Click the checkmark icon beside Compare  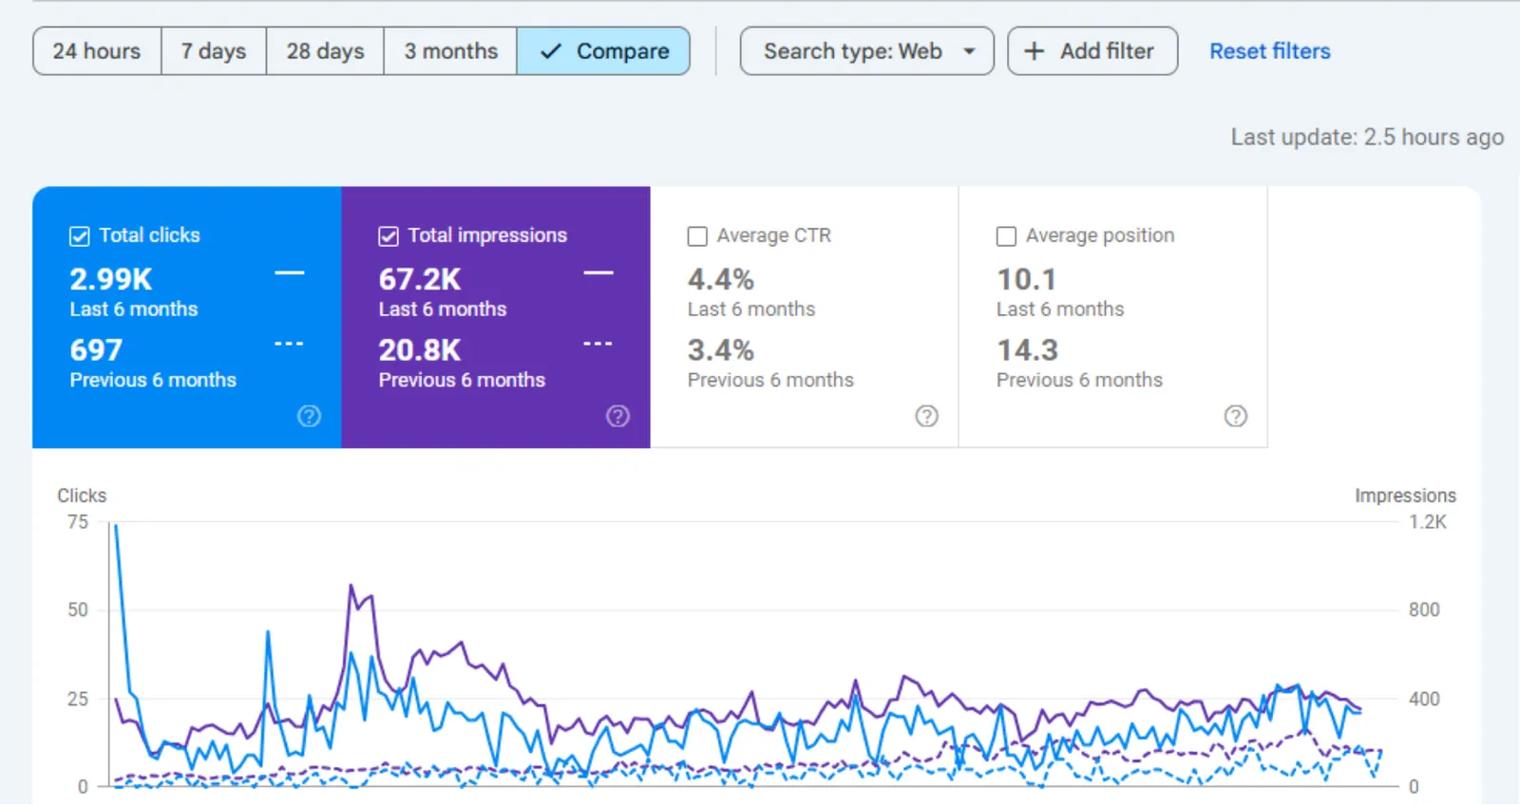point(551,51)
